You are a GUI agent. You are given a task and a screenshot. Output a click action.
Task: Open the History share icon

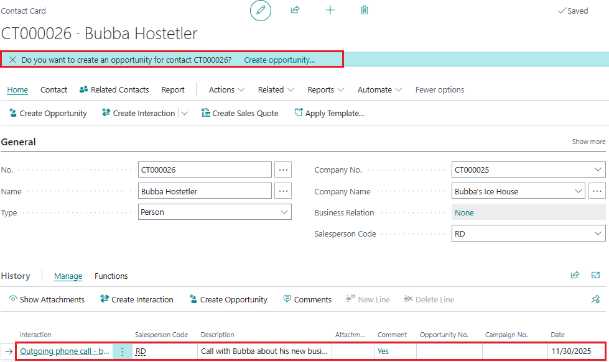575,276
